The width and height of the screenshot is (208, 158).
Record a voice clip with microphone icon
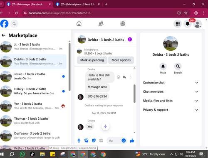point(79,141)
